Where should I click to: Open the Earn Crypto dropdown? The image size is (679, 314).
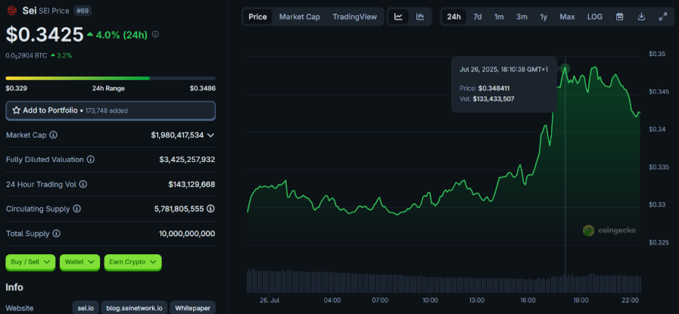point(133,262)
